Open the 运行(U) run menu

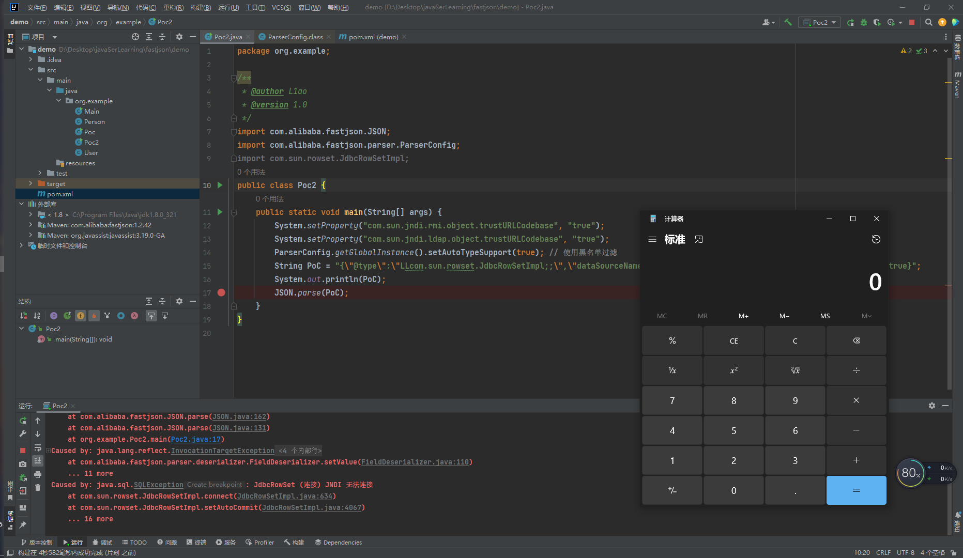pos(228,7)
